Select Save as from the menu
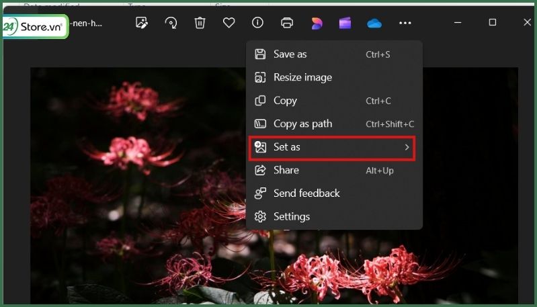The width and height of the screenshot is (537, 307). (x=289, y=54)
